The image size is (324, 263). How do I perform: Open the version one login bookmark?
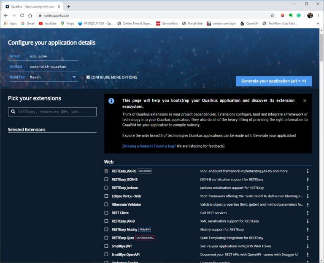tap(221, 24)
